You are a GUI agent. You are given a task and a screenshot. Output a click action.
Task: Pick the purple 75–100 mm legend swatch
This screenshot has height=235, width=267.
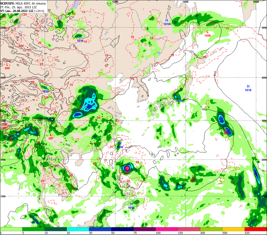[x=144, y=229]
